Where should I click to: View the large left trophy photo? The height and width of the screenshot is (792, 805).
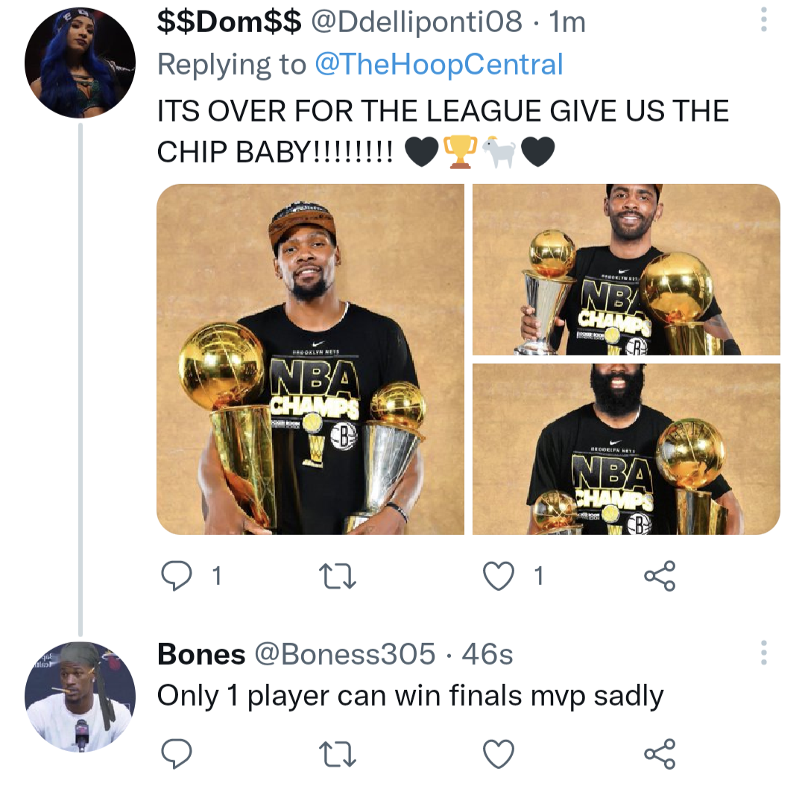click(310, 359)
